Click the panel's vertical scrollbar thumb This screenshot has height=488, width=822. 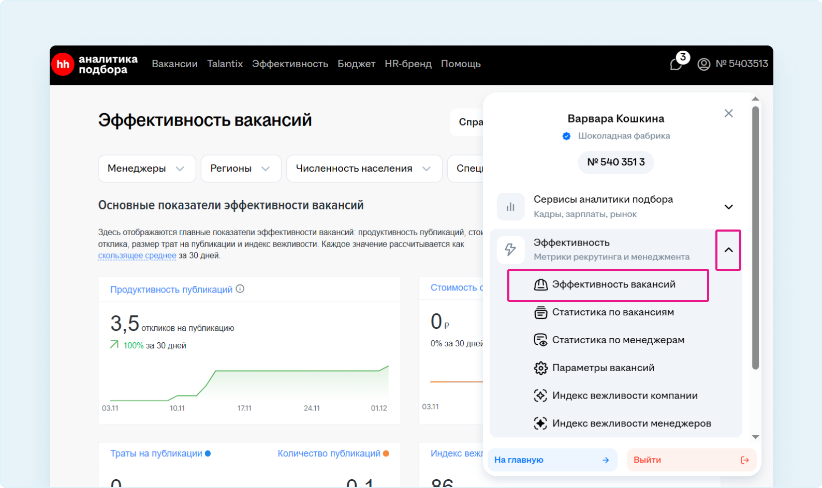tap(755, 238)
